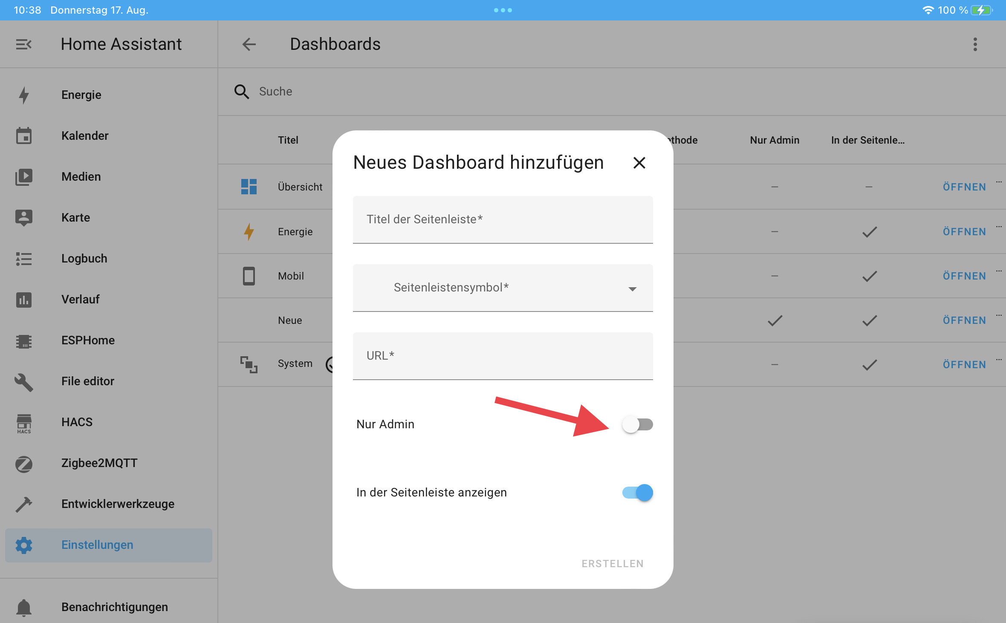
Task: Open HACS store icon in sidebar
Action: 24,423
